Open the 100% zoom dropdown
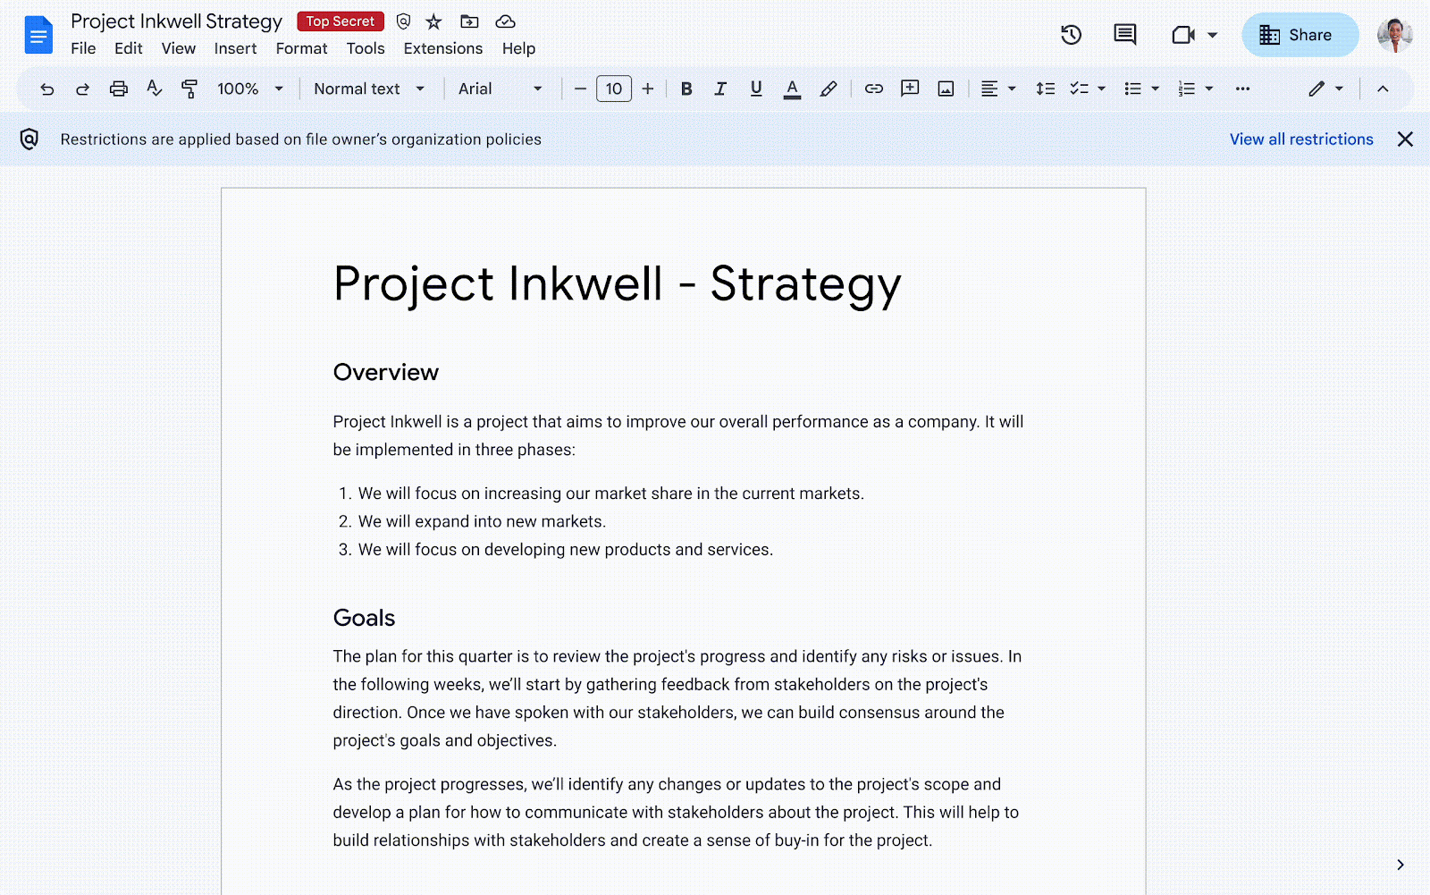Viewport: 1430px width, 895px height. point(250,89)
